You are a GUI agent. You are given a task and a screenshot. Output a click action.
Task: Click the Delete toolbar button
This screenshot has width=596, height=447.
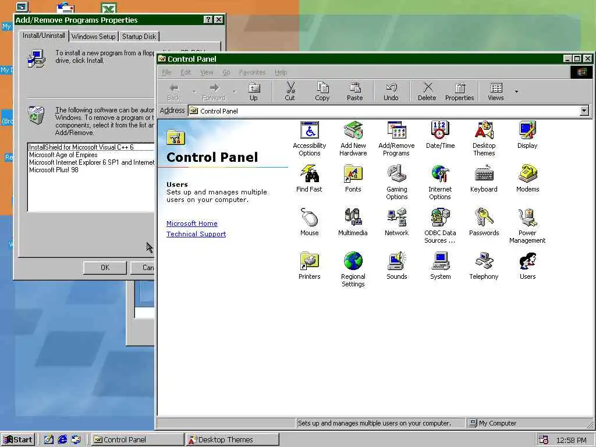427,92
